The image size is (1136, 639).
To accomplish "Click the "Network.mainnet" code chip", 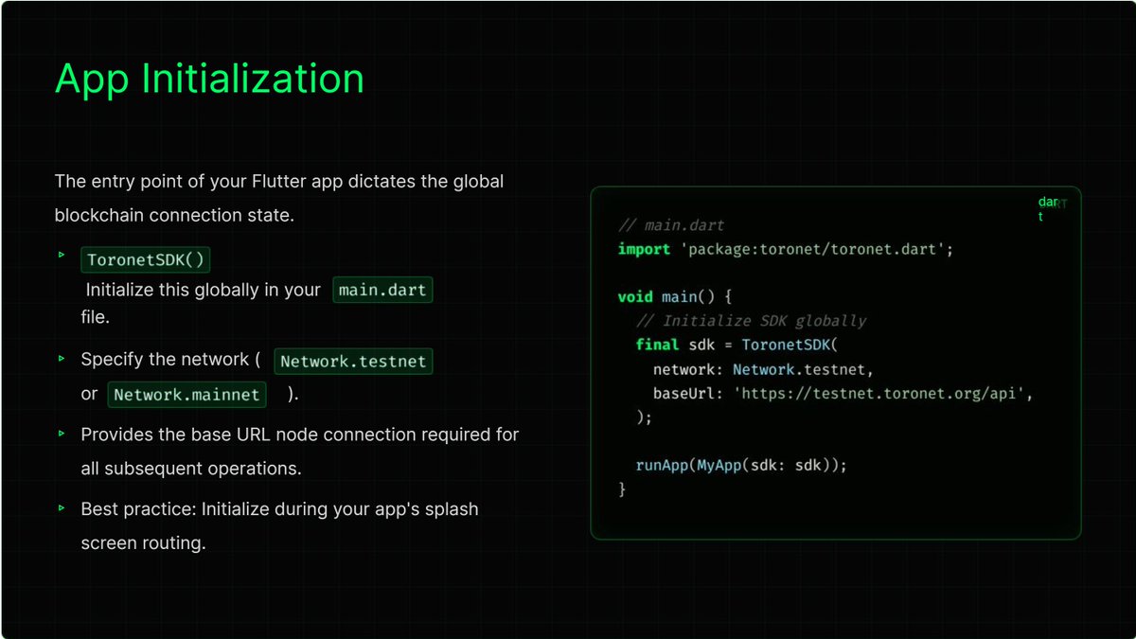I will pos(186,394).
